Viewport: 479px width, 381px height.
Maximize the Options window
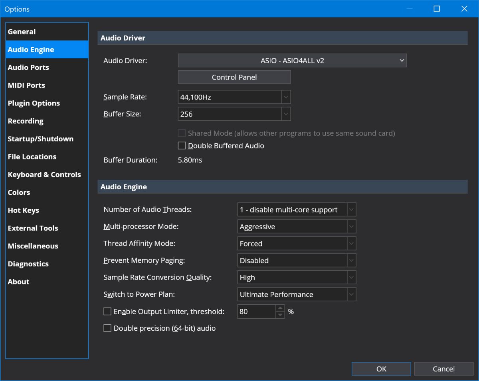pyautogui.click(x=437, y=8)
